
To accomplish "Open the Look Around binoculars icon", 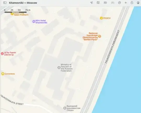I will pyautogui.click(x=113, y=3).
